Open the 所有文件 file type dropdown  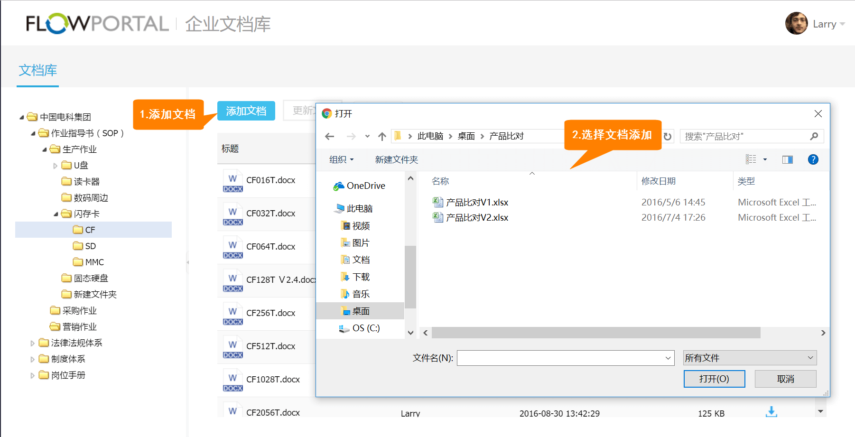(x=750, y=358)
